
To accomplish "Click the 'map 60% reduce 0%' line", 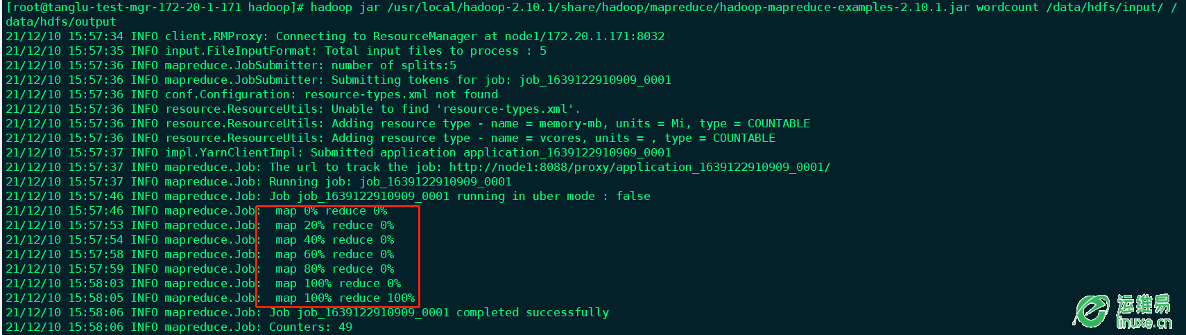I will pyautogui.click(x=334, y=255).
